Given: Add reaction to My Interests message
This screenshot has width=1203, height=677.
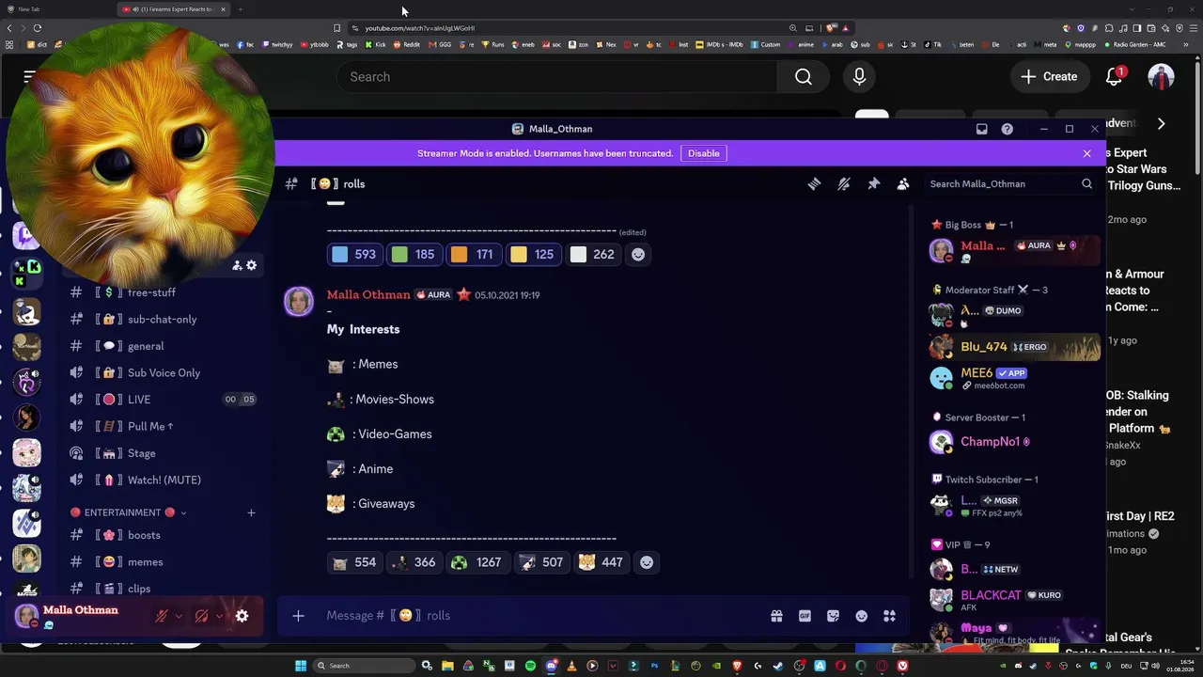Looking at the screenshot, I should 647,562.
